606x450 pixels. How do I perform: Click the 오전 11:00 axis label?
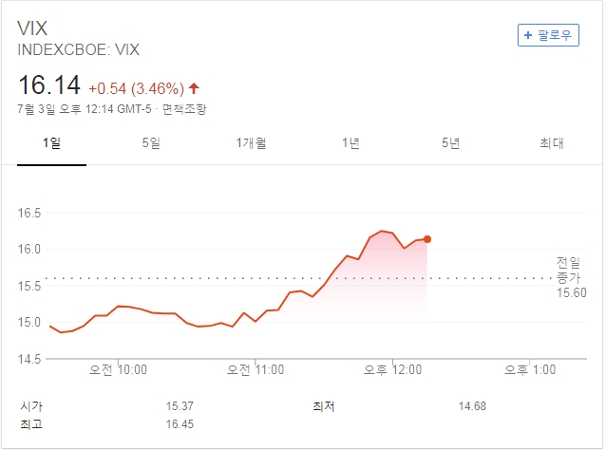[256, 368]
